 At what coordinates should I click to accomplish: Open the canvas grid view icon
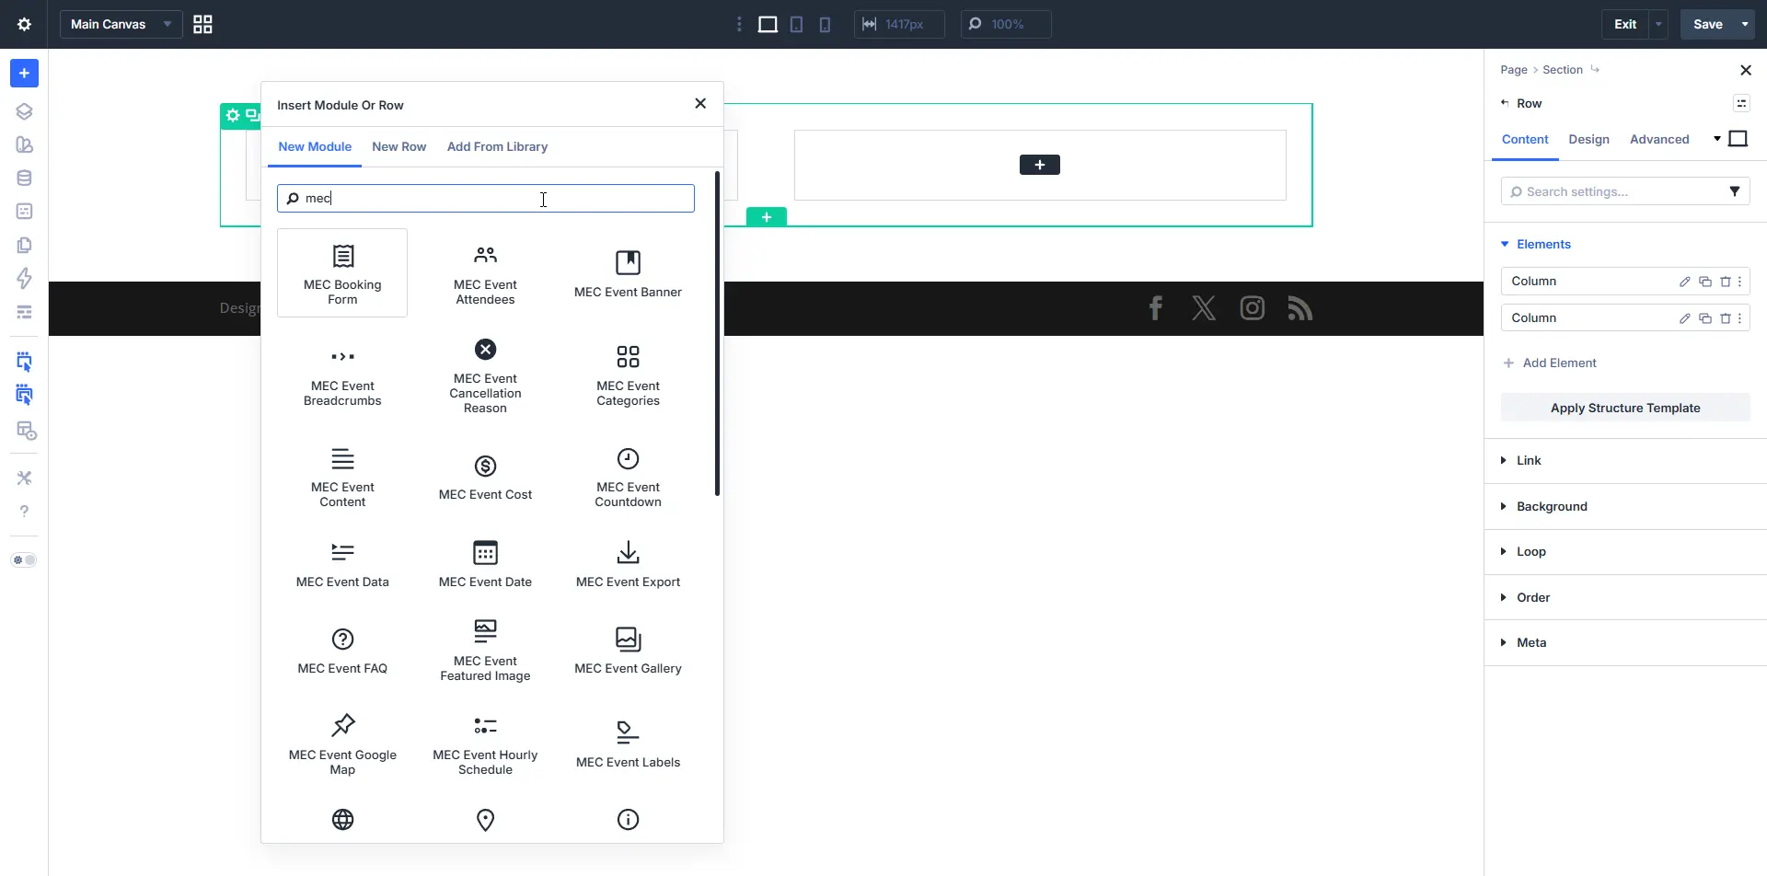coord(202,24)
